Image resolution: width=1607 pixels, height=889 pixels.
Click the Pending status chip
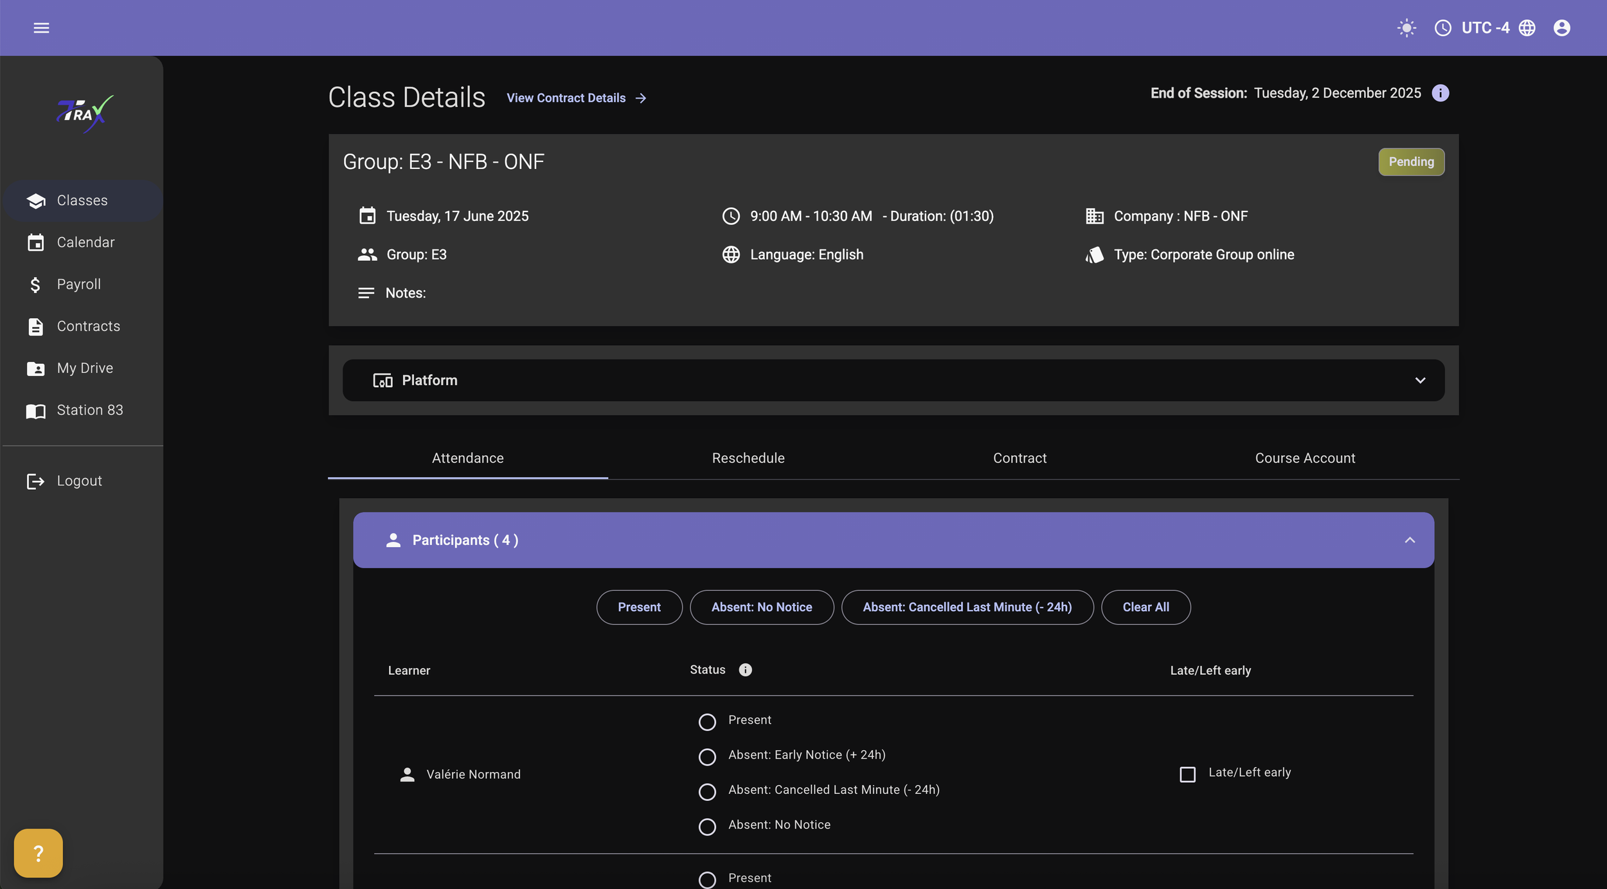[1411, 161]
